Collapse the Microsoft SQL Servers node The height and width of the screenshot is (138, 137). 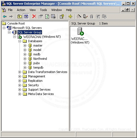4,28
